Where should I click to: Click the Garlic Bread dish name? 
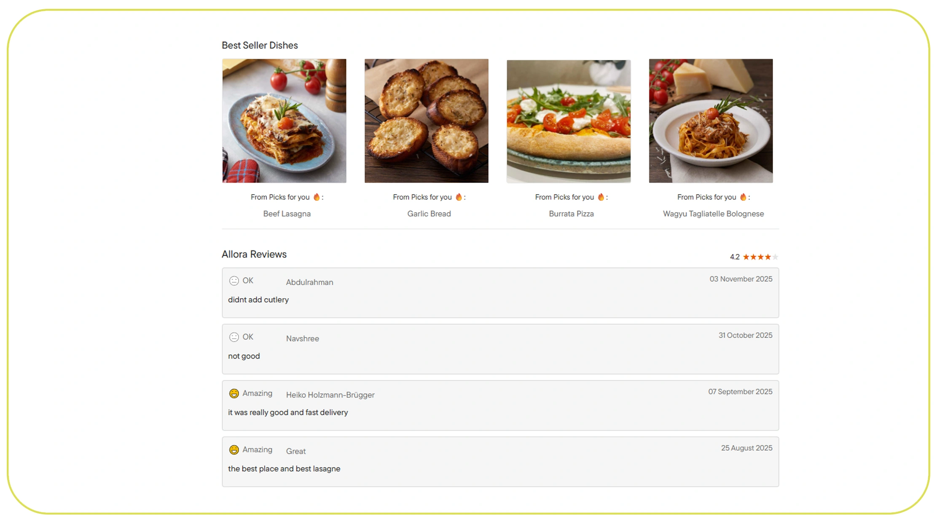[x=429, y=214]
